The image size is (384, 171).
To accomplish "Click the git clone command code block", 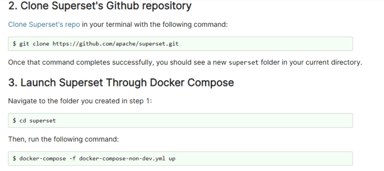I will [180, 44].
